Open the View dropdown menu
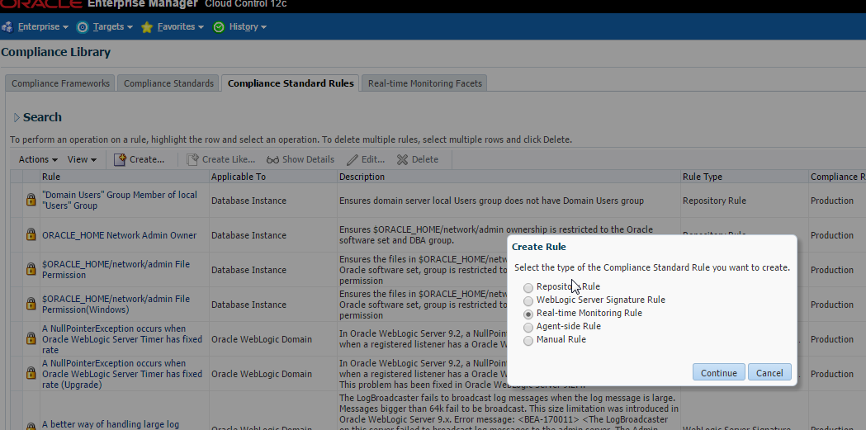This screenshot has height=430, width=866. click(x=82, y=159)
